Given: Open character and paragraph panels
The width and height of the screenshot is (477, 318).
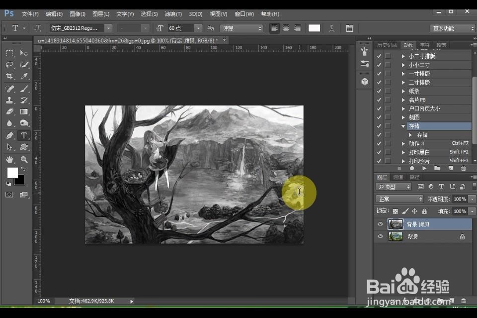Looking at the screenshot, I should (x=349, y=28).
